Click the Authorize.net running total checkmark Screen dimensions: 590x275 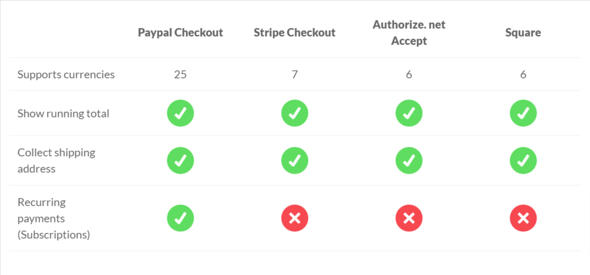click(x=409, y=113)
